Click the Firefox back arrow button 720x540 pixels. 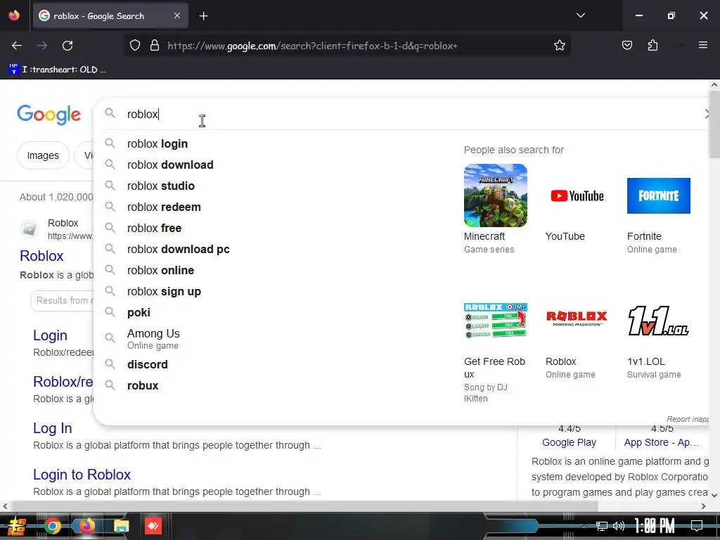17,46
